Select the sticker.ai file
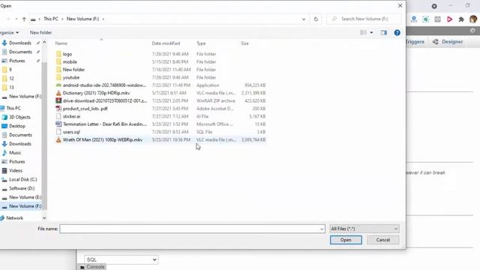 (x=71, y=116)
